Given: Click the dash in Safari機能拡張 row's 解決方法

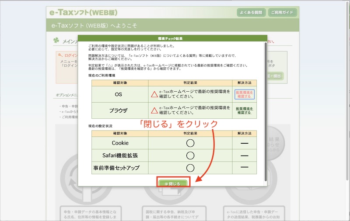Looking at the screenshot, I should (x=245, y=156).
